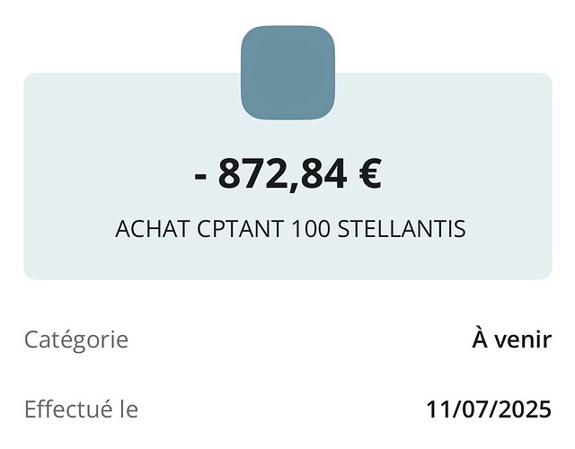Click the word STELLANTIS in the description
This screenshot has width=575, height=449.
[402, 229]
